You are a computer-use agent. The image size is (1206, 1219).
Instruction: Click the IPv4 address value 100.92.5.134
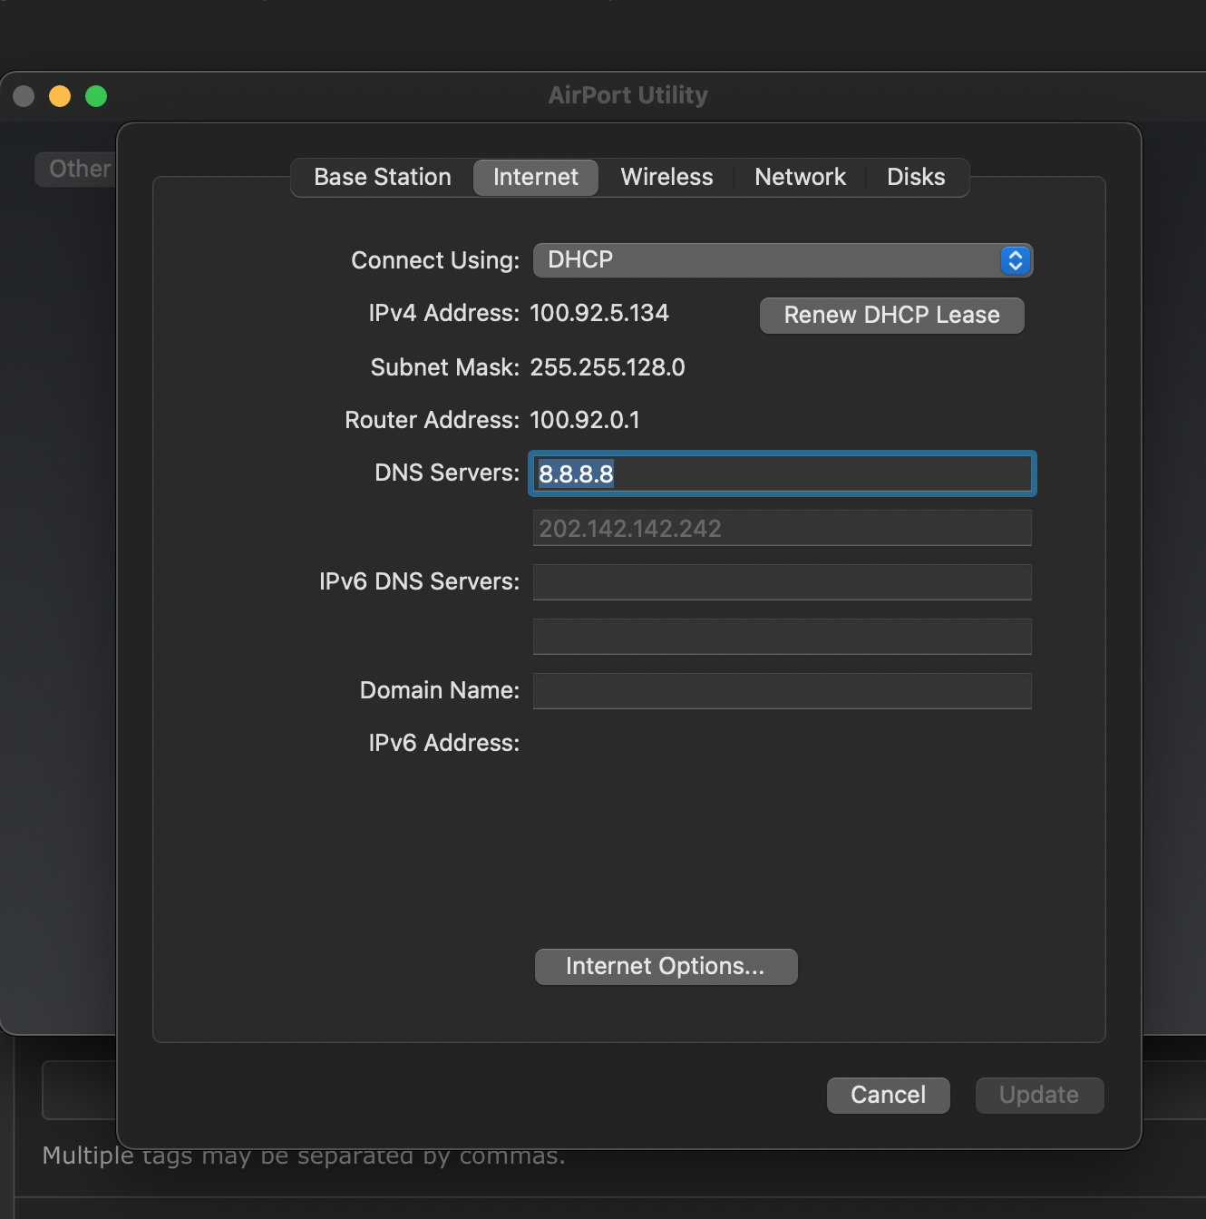click(x=598, y=313)
